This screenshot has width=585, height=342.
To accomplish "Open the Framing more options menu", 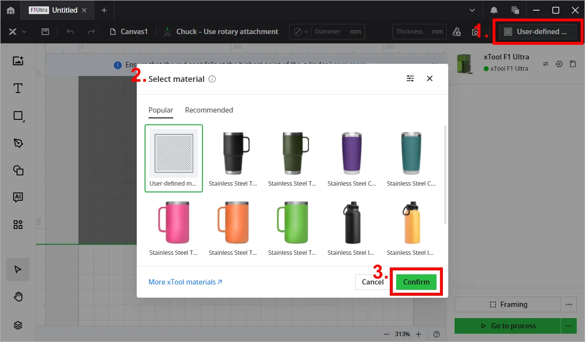I will tap(567, 304).
